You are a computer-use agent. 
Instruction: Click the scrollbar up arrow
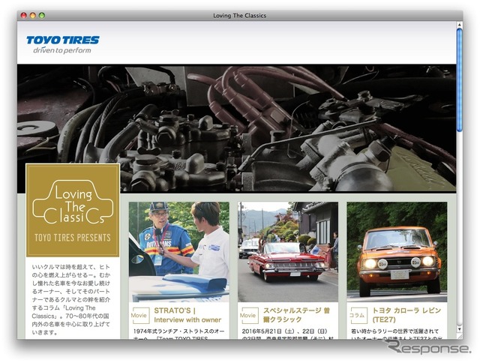click(460, 25)
